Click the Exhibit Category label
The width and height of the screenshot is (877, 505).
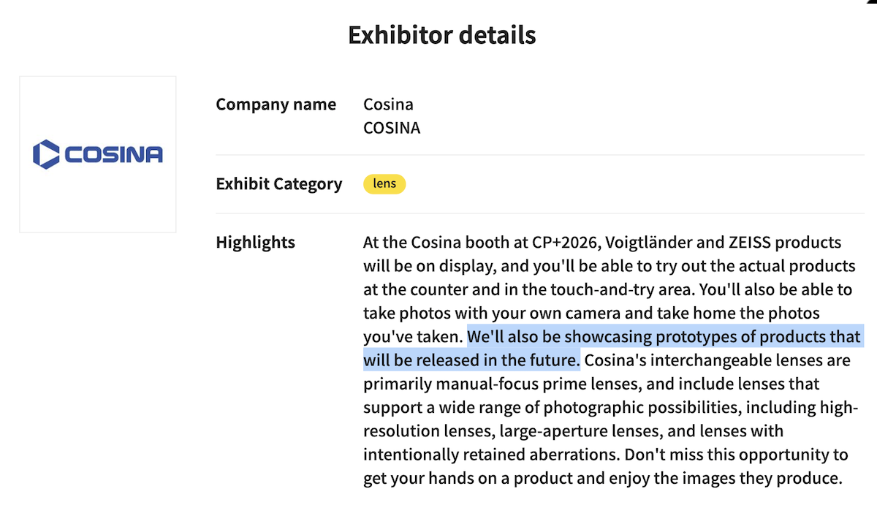tap(278, 184)
